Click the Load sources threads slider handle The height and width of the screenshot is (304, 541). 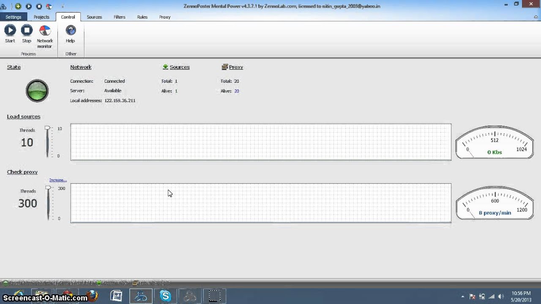(x=48, y=128)
